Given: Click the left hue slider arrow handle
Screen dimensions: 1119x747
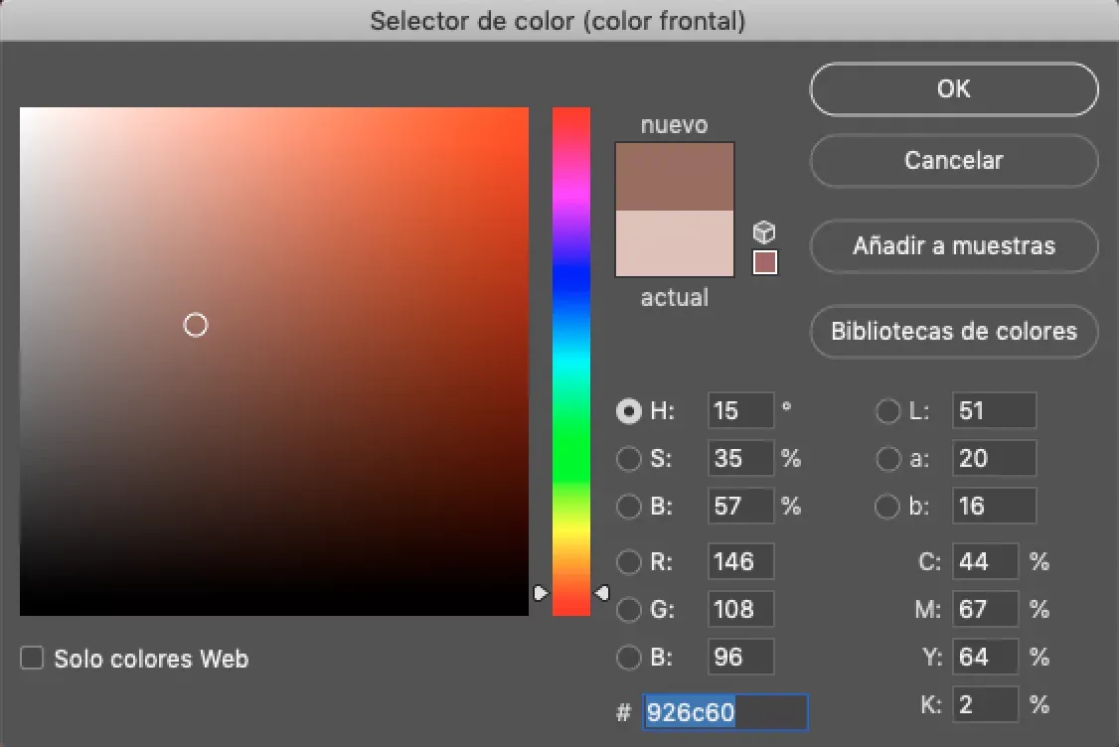Looking at the screenshot, I should point(541,593).
